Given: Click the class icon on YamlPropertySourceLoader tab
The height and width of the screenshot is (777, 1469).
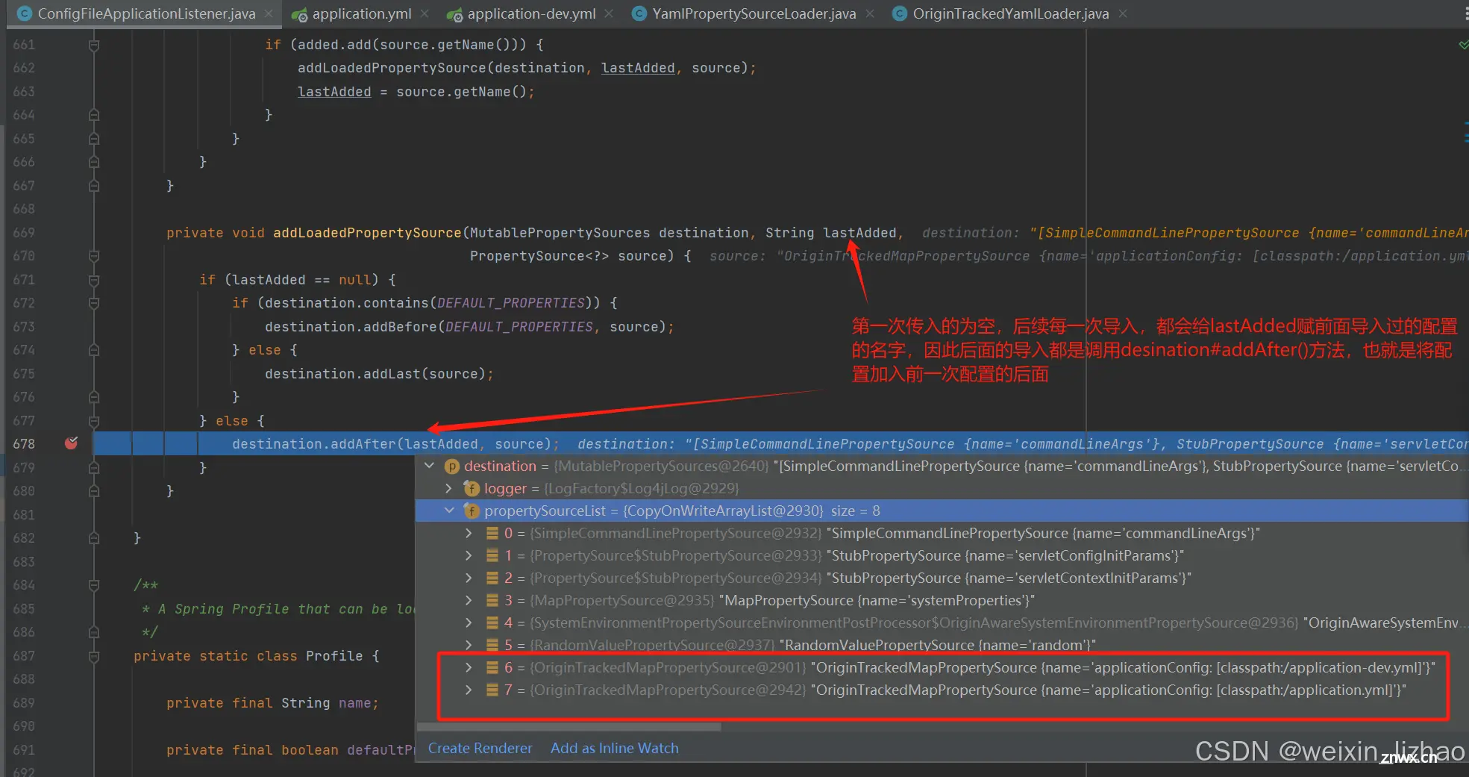Looking at the screenshot, I should point(639,13).
